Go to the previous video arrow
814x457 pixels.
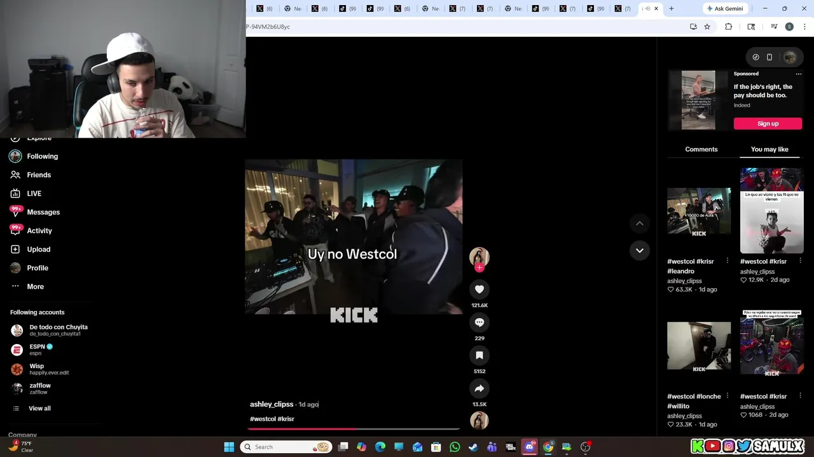[x=640, y=223]
